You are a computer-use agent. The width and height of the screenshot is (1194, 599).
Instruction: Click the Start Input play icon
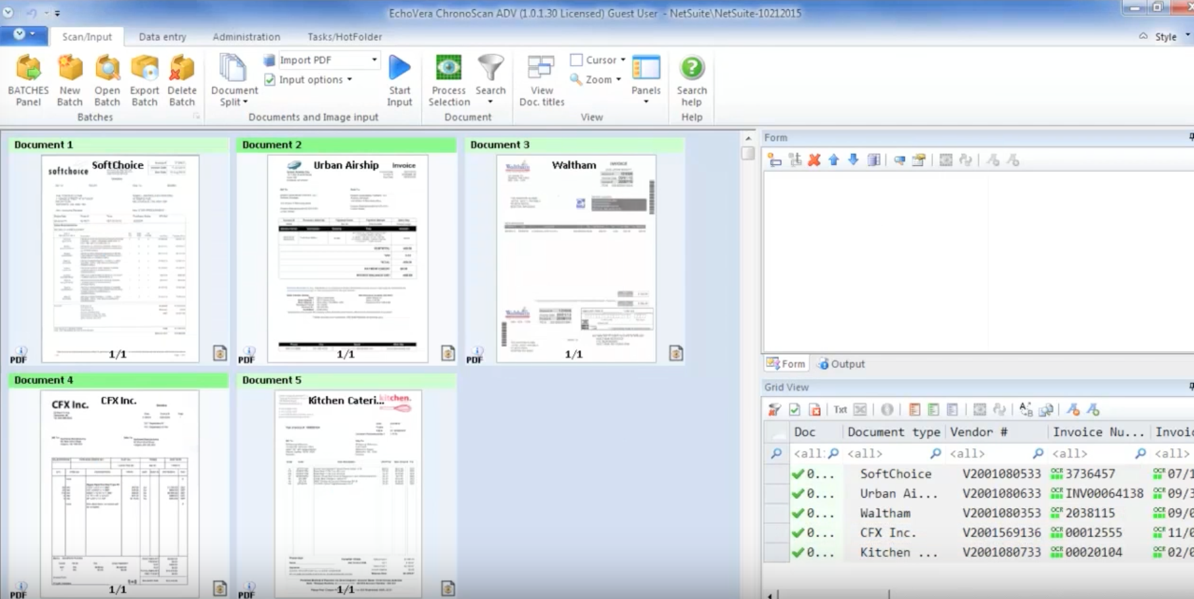tap(399, 68)
